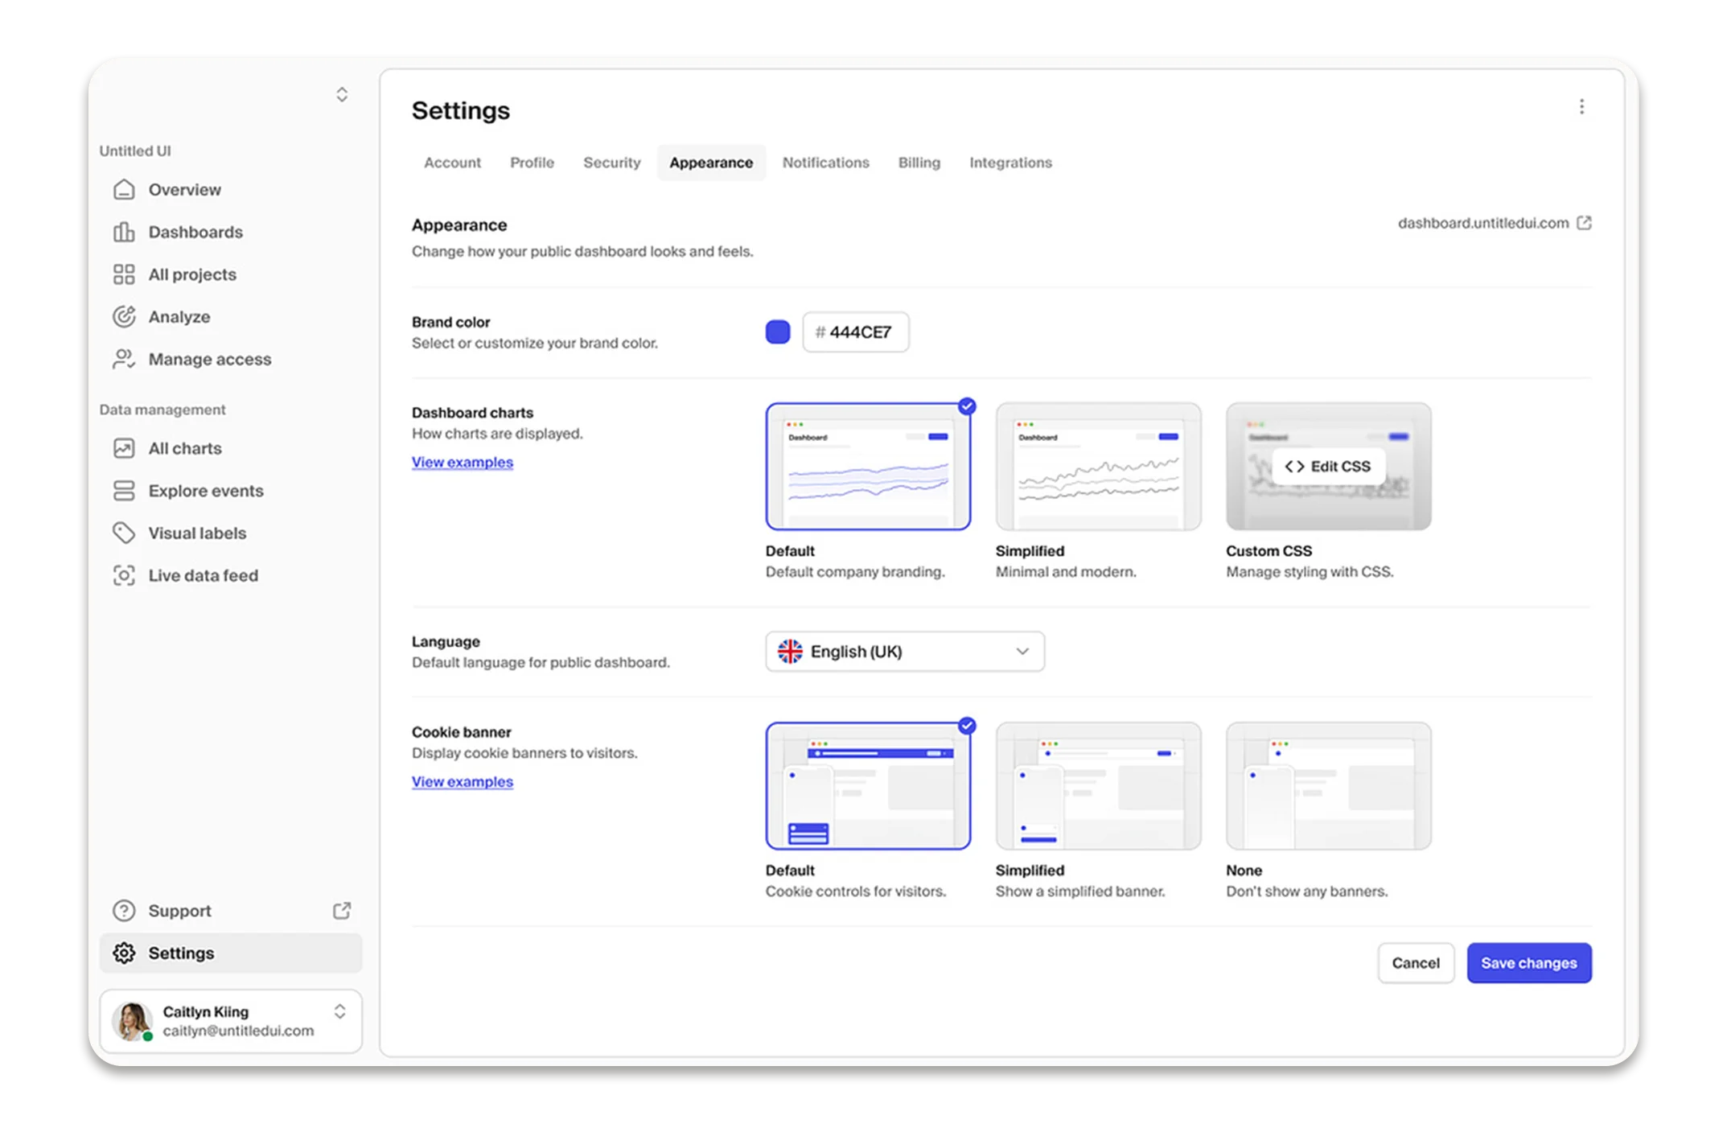
Task: Click the brand color swatch
Action: click(x=776, y=331)
